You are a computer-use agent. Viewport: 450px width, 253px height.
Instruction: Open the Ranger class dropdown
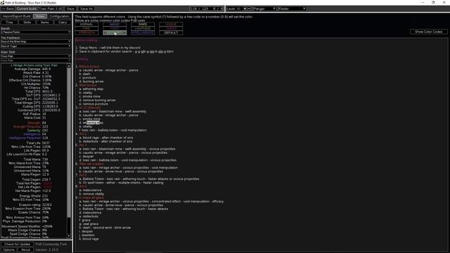[x=264, y=8]
